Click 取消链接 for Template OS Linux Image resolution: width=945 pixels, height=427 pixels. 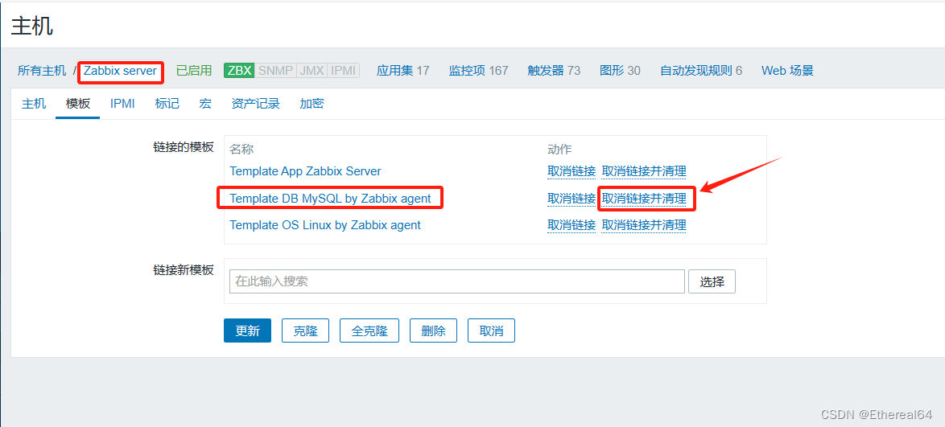click(x=572, y=225)
